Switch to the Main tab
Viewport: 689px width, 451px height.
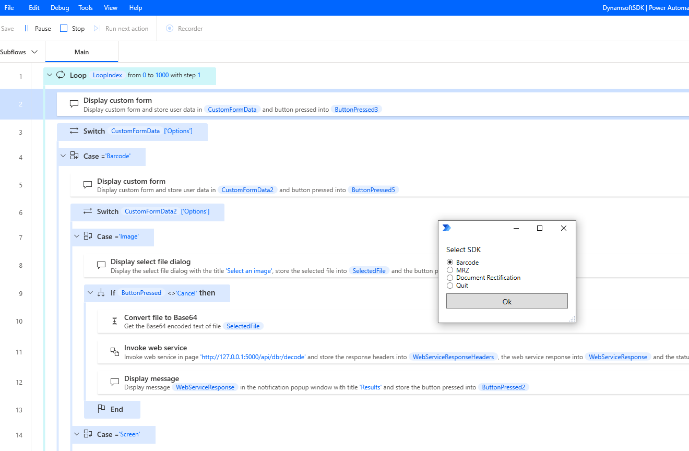coord(81,52)
